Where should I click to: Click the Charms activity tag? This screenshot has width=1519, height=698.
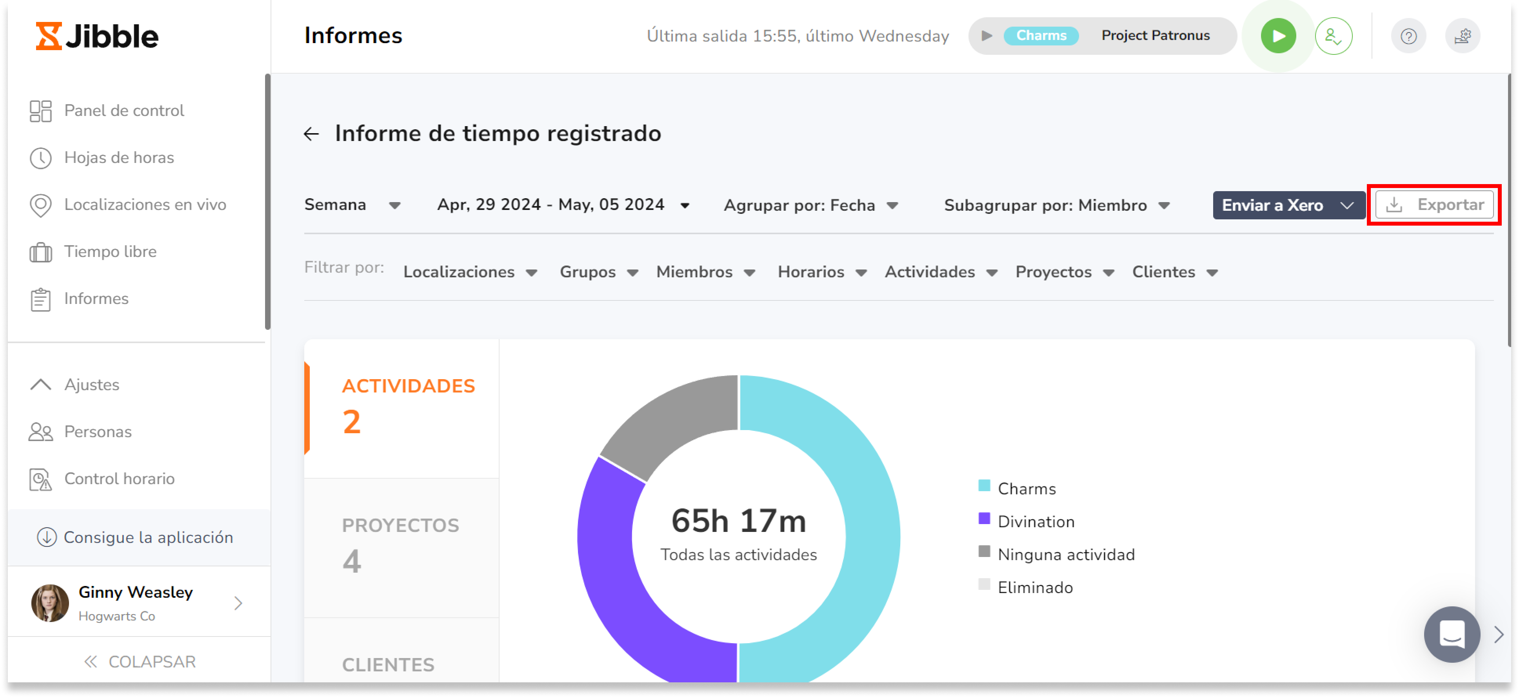tap(1041, 36)
